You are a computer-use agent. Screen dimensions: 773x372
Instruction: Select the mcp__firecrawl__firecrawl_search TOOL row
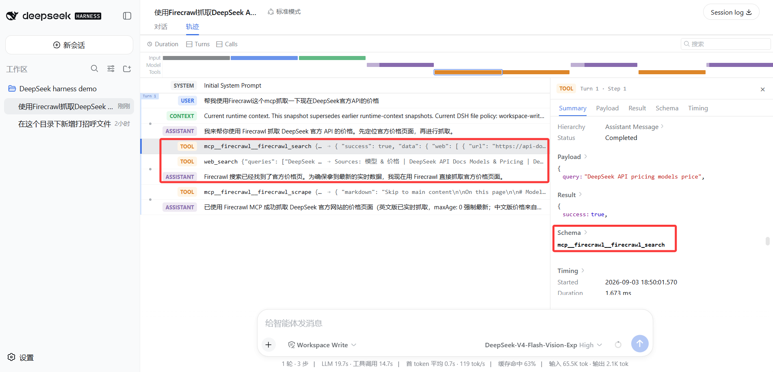pyautogui.click(x=345, y=146)
